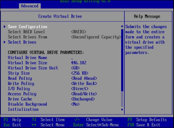Click the CONFIGURE VIRTUAL DRIVE PARAMETERS heading
The width and height of the screenshot is (174, 128).
pos(46,52)
